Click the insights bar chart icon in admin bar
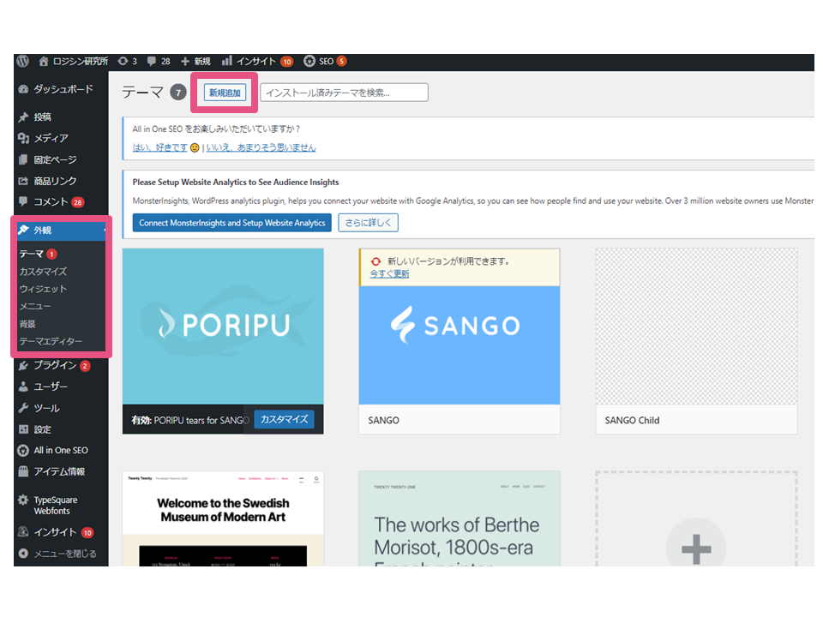Image resolution: width=823 pixels, height=617 pixels. click(226, 61)
